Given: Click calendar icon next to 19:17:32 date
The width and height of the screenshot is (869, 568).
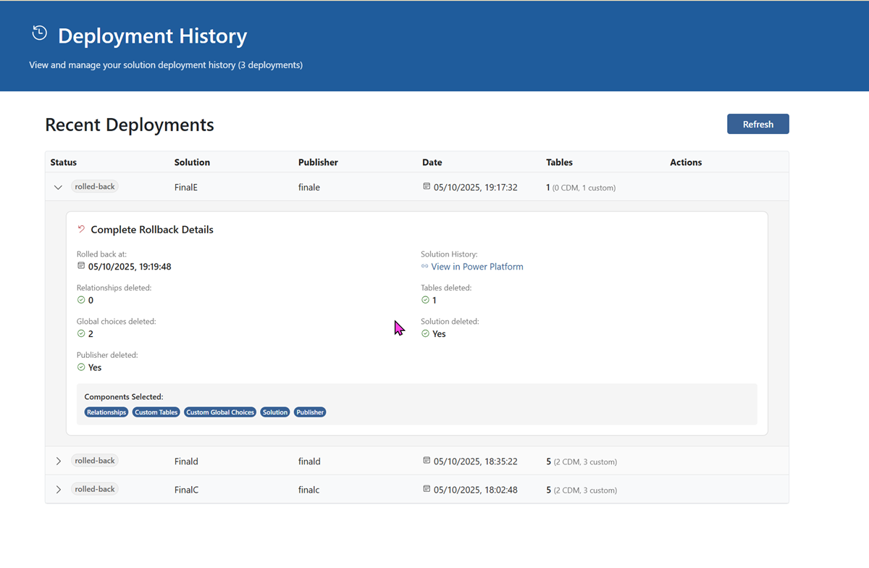Looking at the screenshot, I should tap(427, 187).
